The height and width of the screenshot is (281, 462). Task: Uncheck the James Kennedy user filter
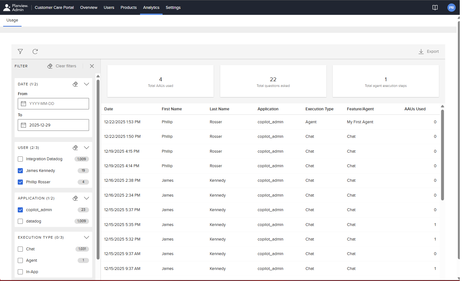(x=20, y=170)
